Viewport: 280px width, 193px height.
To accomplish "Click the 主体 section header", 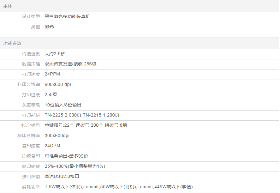I will (x=8, y=6).
